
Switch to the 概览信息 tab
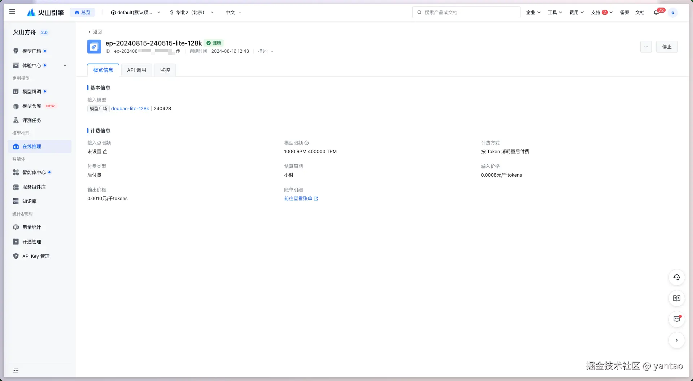(x=103, y=70)
